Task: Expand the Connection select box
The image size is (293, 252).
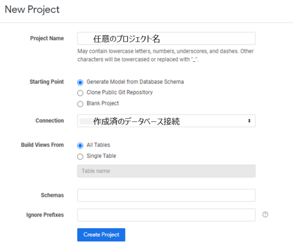Action: coord(166,121)
